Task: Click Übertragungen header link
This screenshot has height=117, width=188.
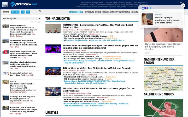Action: 125,3
